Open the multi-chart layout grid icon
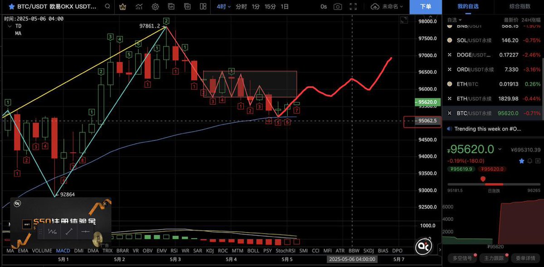Viewport: 544px width, 267px height. tap(202, 7)
